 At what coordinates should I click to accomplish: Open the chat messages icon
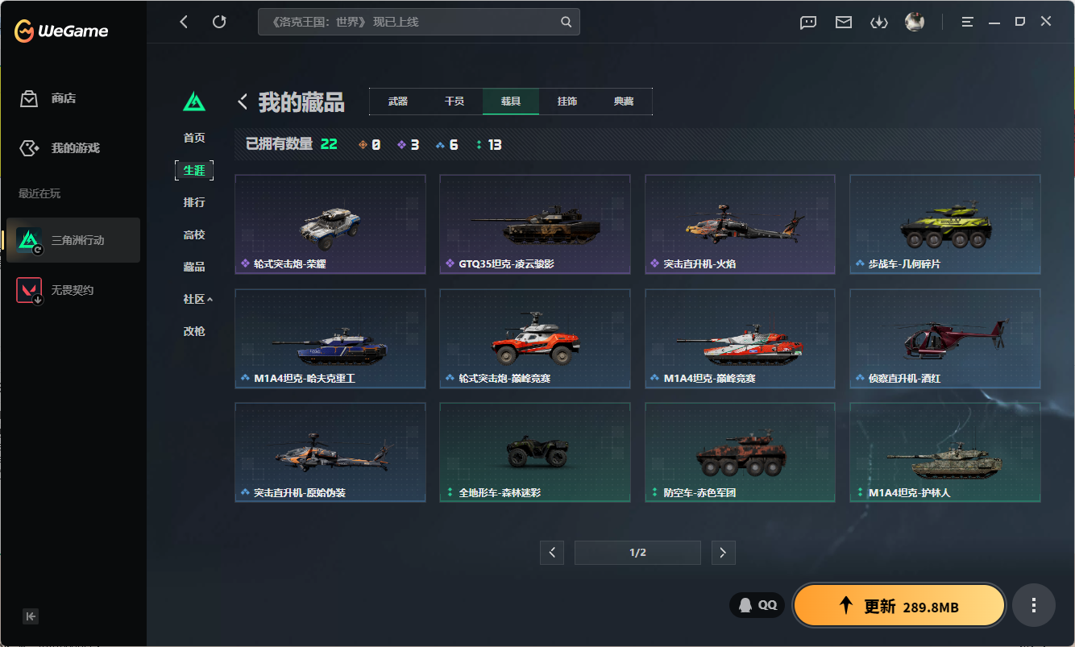808,23
